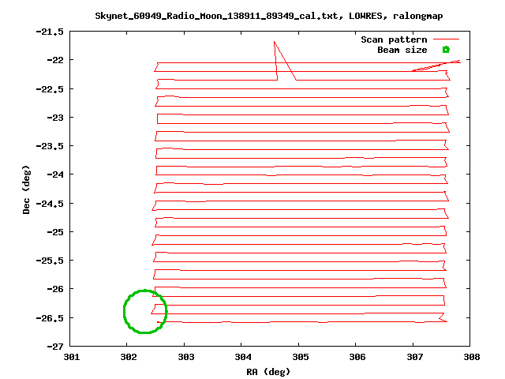Click the green Beam size marker in the legend

click(446, 50)
